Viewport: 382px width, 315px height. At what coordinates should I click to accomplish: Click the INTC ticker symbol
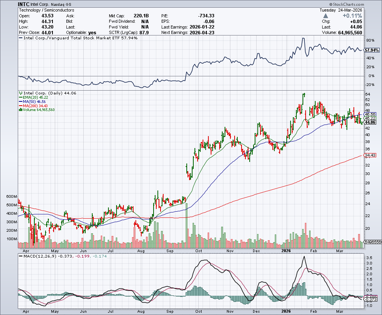[24, 4]
